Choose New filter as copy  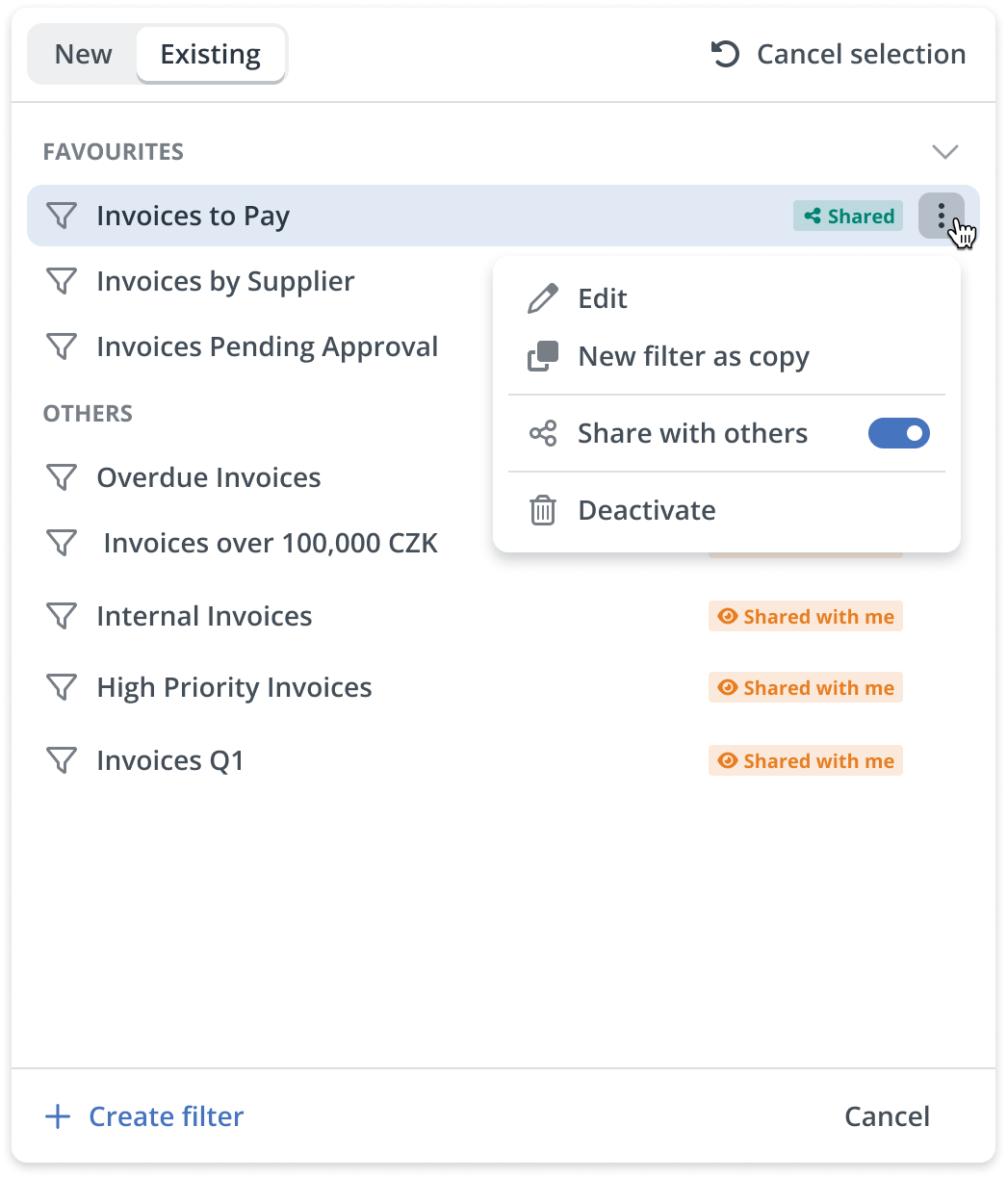pos(693,356)
